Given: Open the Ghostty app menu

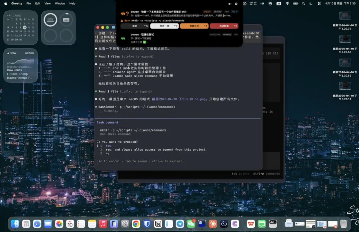Looking at the screenshot, I should (17, 3).
